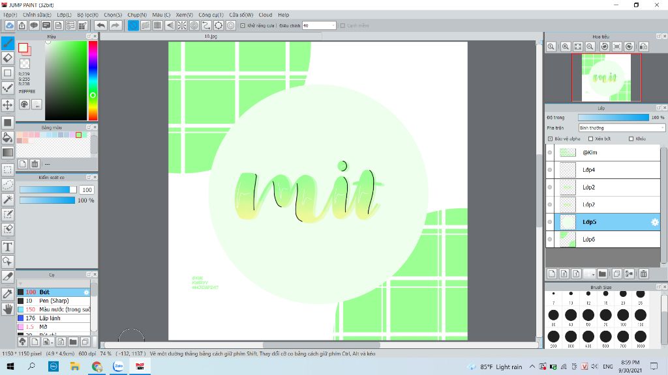Enable the Khóa lock checkbox
Screen dimensions: 668x375
coord(631,139)
